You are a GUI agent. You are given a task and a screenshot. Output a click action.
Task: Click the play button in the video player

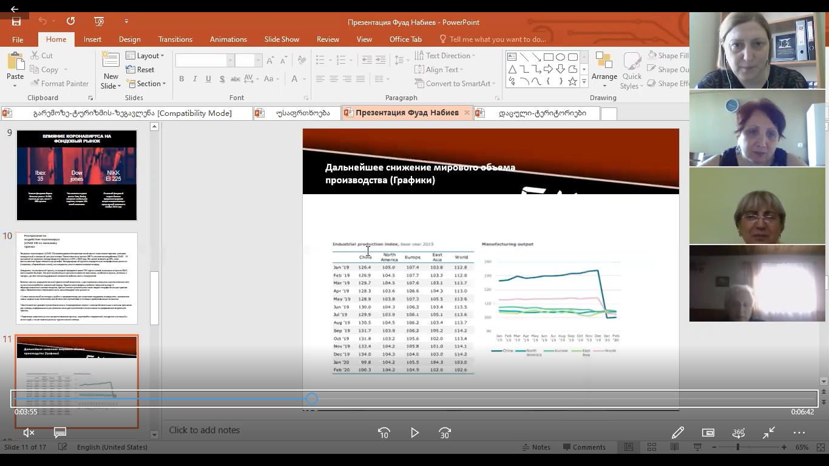pyautogui.click(x=414, y=433)
